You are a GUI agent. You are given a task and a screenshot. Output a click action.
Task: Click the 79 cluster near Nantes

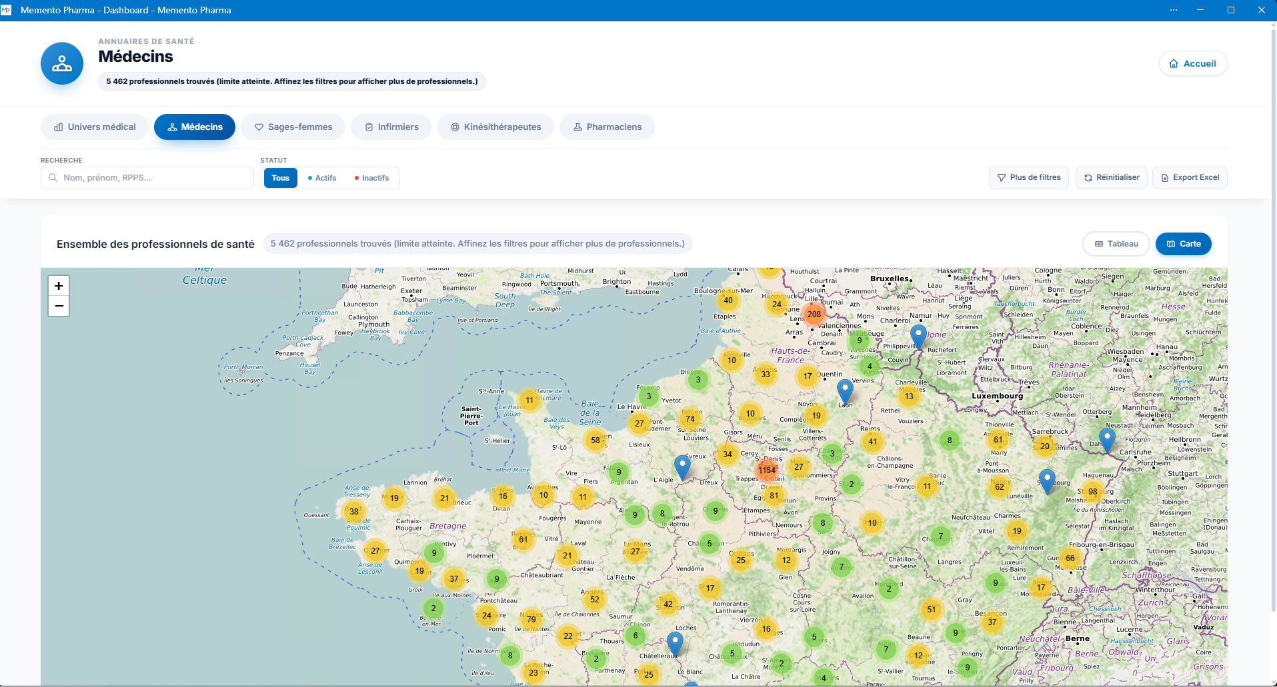(531, 619)
